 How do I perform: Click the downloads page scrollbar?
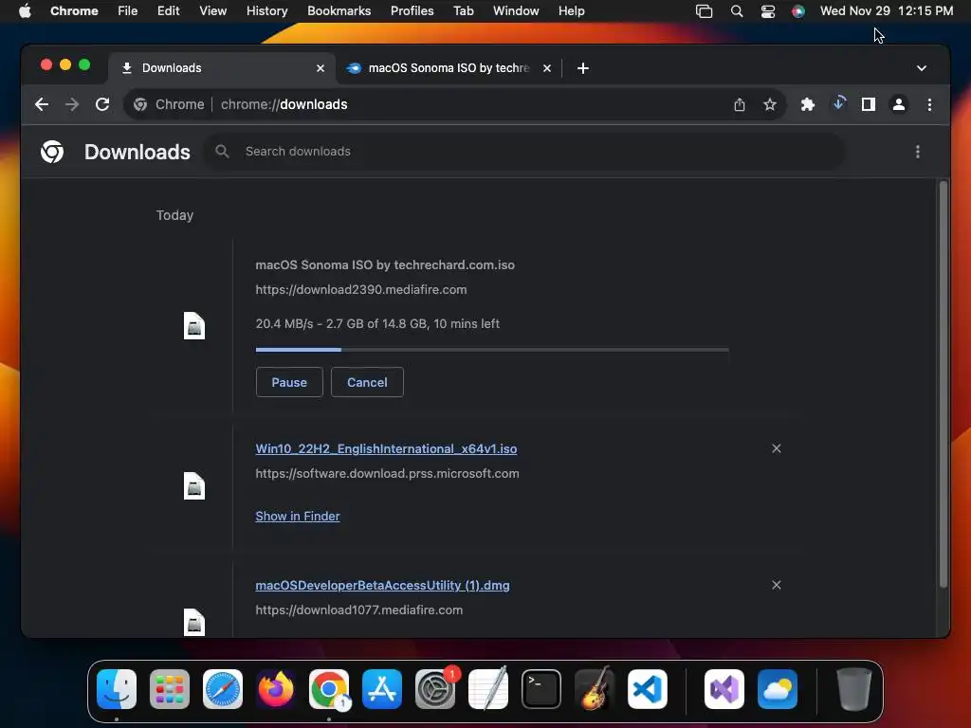(944, 384)
